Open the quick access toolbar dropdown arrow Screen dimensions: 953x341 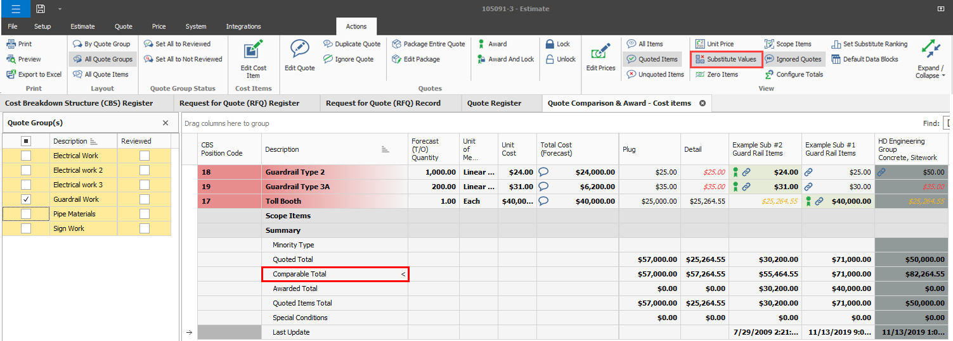(x=60, y=9)
